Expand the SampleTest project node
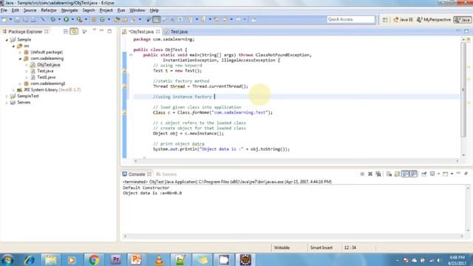This screenshot has width=473, height=266. coord(7,96)
